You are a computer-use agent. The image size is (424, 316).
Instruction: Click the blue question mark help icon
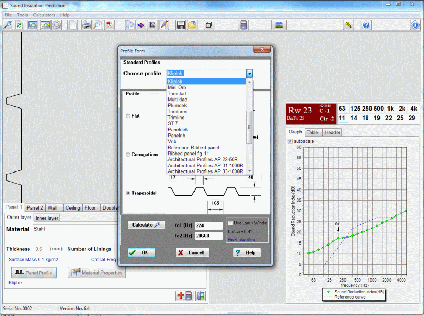[366, 25]
